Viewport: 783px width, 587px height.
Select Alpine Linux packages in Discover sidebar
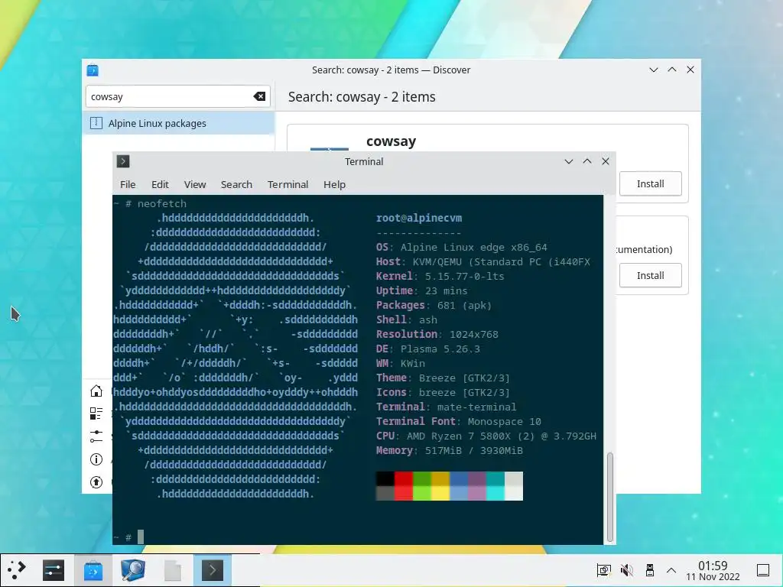pos(178,123)
